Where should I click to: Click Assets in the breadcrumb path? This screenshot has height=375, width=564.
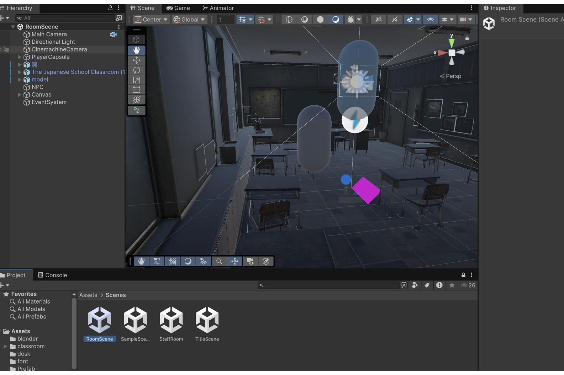(88, 295)
